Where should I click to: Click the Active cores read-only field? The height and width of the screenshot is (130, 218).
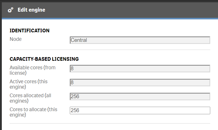click(140, 82)
